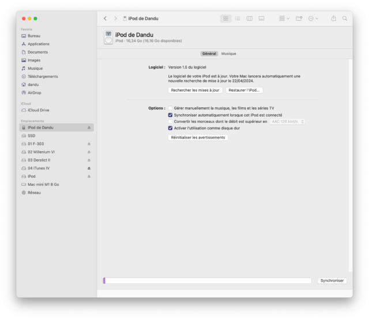Eject the 02 Millenium VI volume
This screenshot has width=369, height=319.
click(89, 152)
